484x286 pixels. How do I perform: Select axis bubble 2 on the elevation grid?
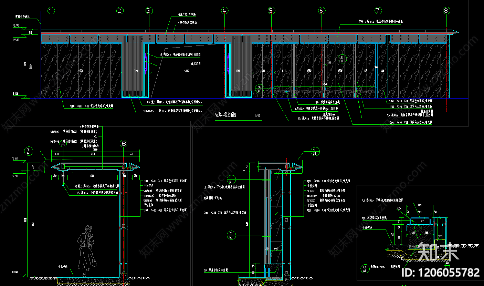point(120,11)
